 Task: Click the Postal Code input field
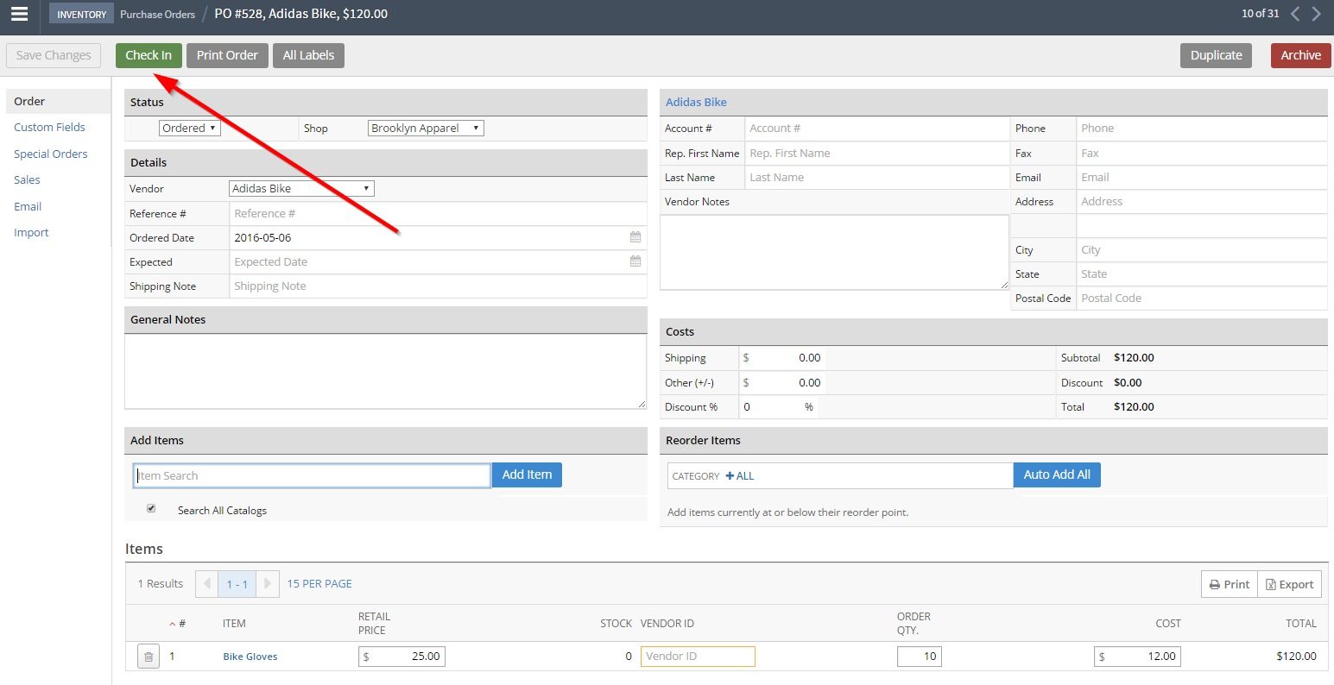pyautogui.click(x=1202, y=298)
